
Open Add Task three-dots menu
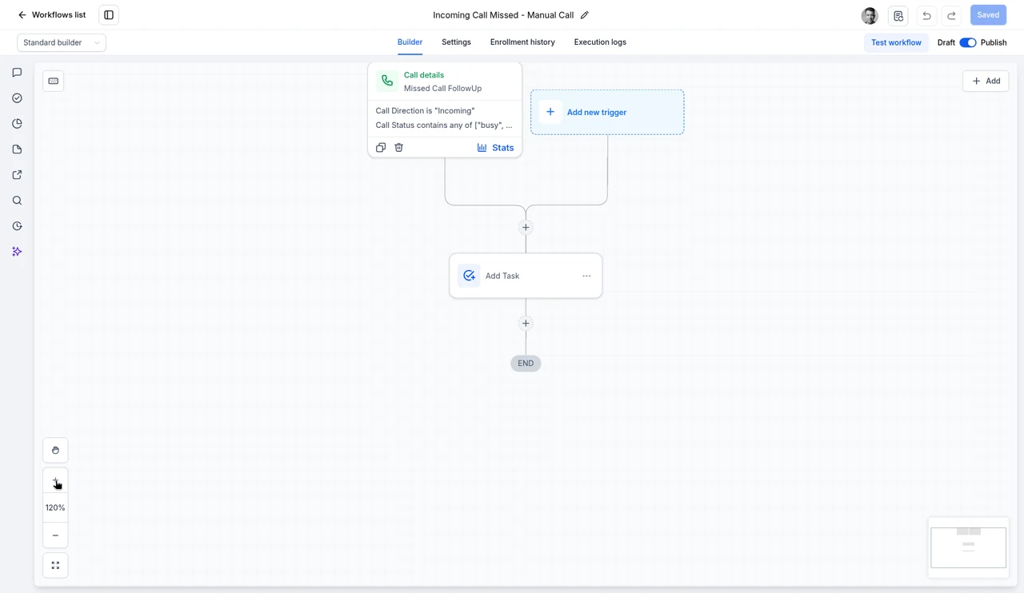point(586,276)
